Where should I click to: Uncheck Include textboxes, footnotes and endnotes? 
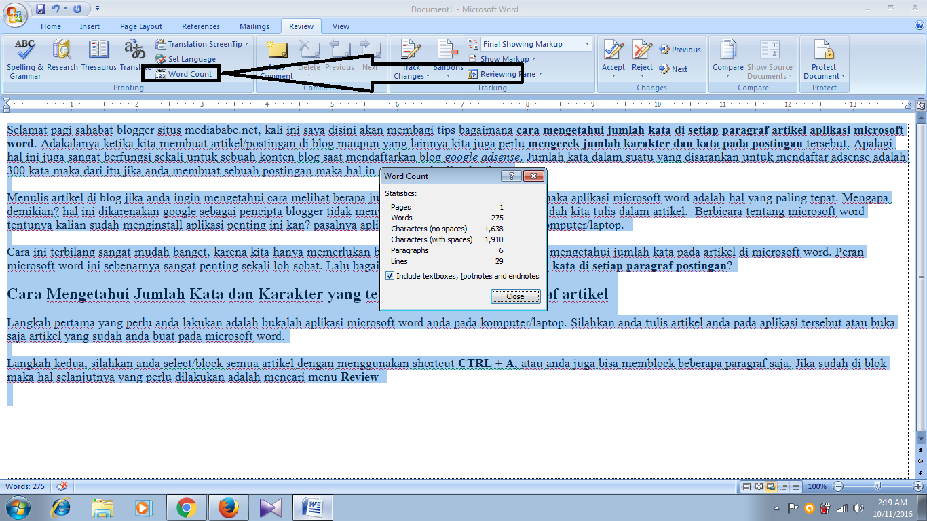click(390, 276)
